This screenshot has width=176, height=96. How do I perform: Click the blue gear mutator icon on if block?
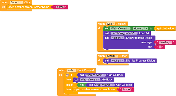point(67,75)
